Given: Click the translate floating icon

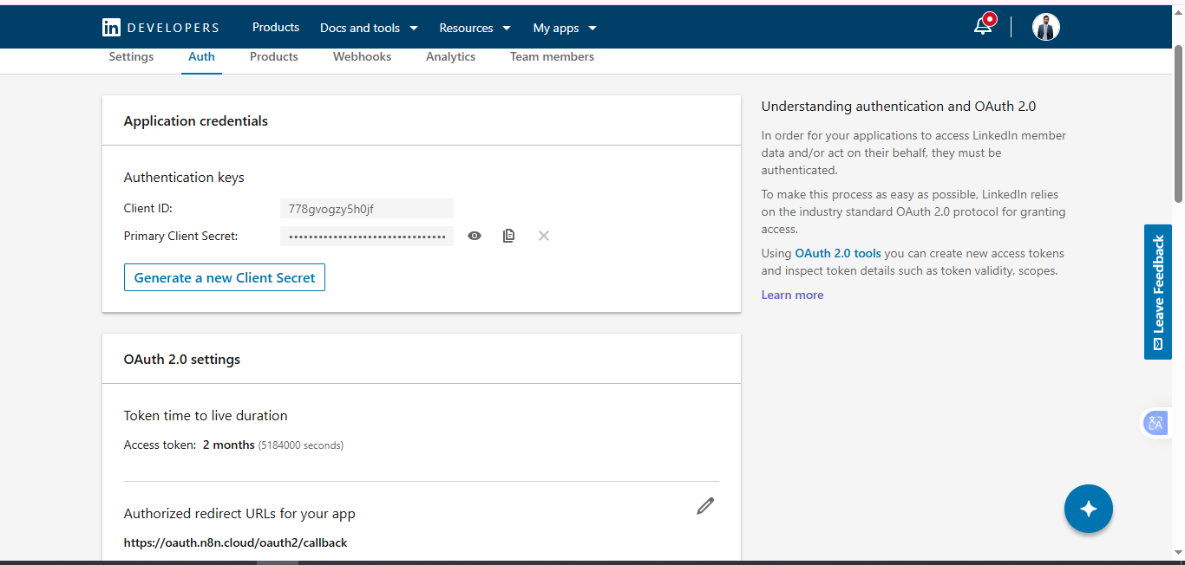Looking at the screenshot, I should [x=1156, y=423].
